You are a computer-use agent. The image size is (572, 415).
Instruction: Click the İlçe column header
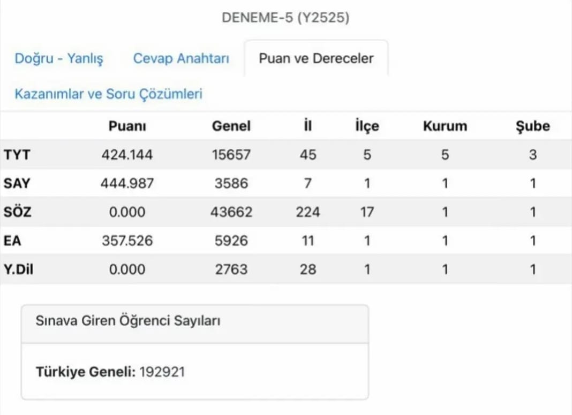[x=367, y=126]
